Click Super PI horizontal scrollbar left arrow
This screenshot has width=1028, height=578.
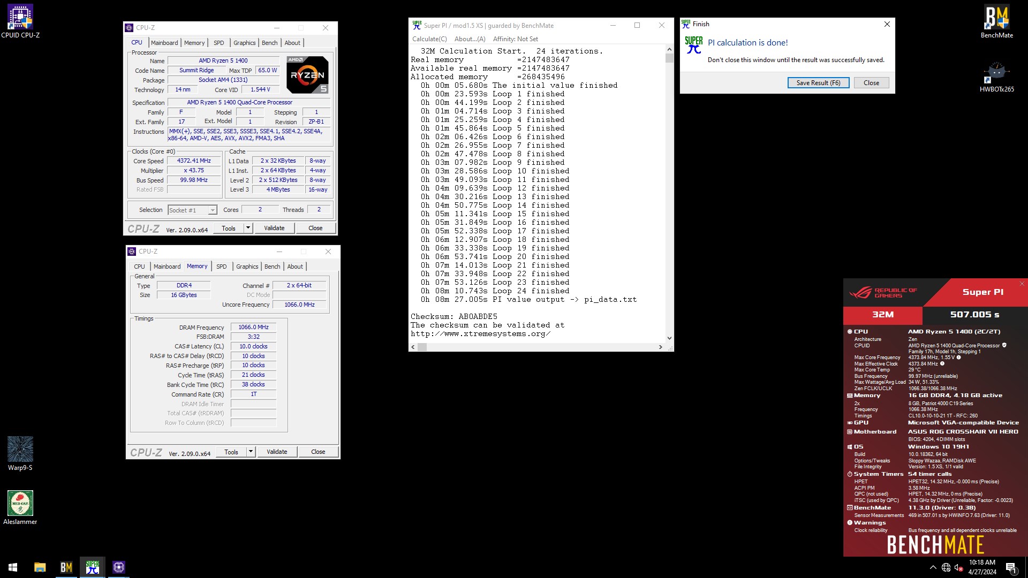point(413,347)
